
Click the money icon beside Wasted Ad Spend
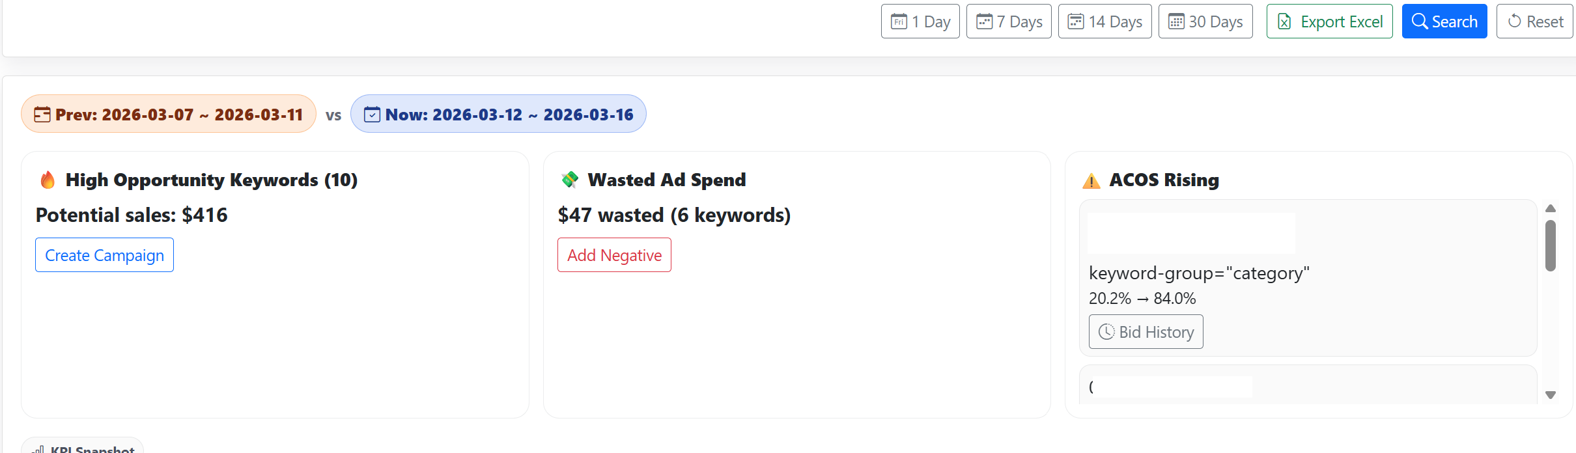[x=570, y=180]
